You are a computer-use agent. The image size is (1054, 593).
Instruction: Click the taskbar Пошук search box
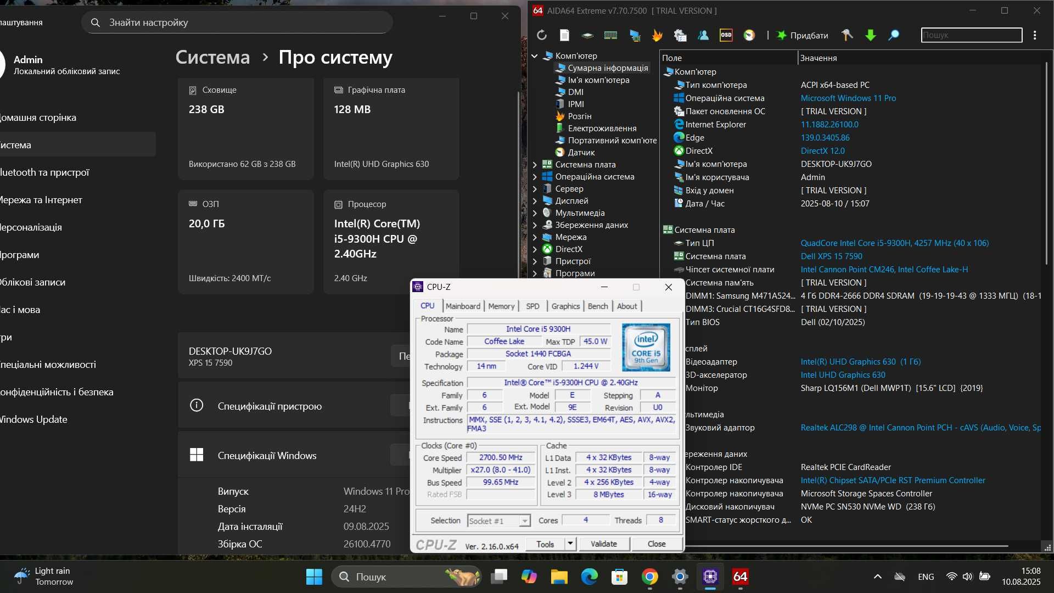tap(407, 577)
